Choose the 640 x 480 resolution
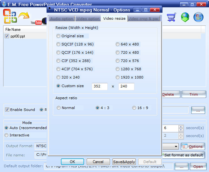This screenshot has height=172, width=209. [118, 44]
